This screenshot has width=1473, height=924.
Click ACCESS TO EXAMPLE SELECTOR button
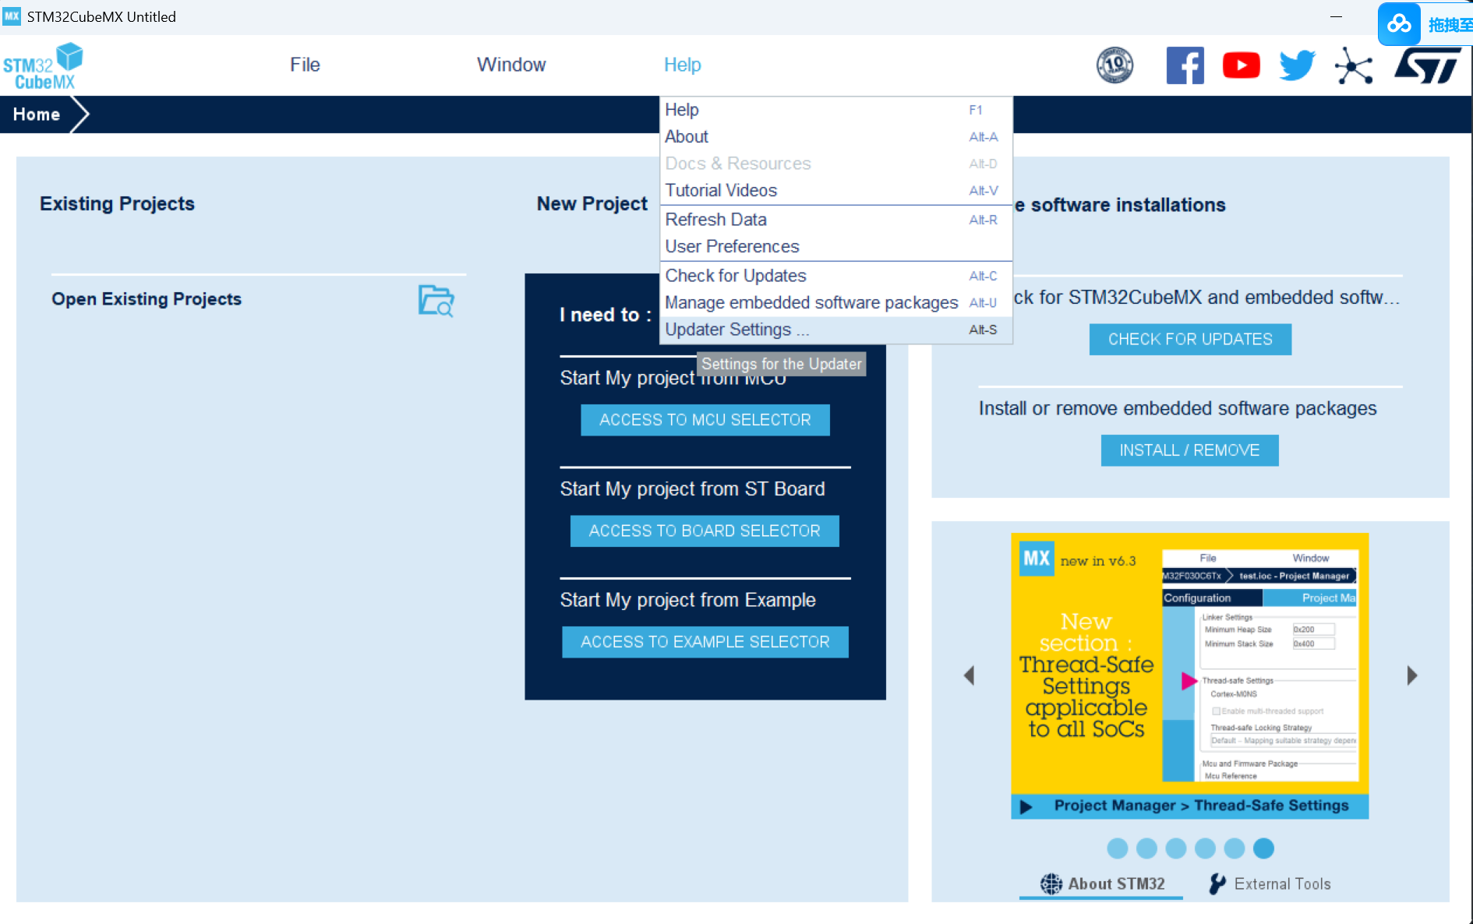(705, 642)
